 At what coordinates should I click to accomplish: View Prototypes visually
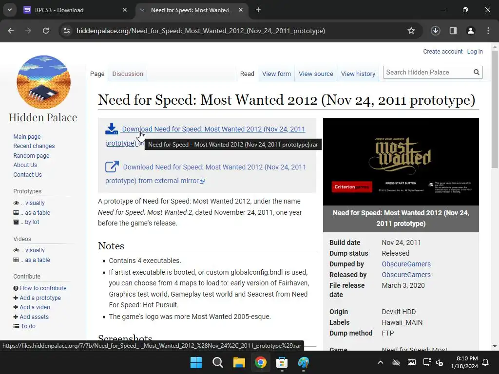tap(35, 203)
